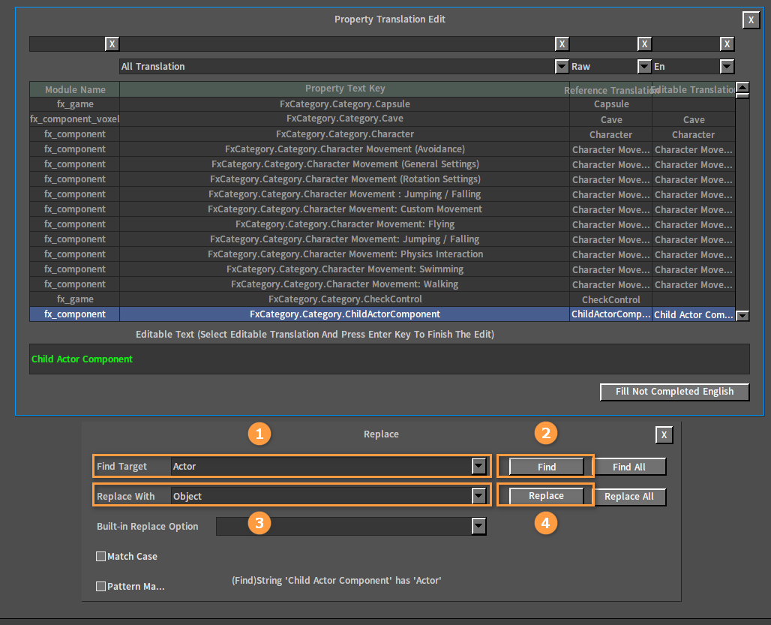
Task: Clear the Module Name filter field
Action: pos(112,44)
